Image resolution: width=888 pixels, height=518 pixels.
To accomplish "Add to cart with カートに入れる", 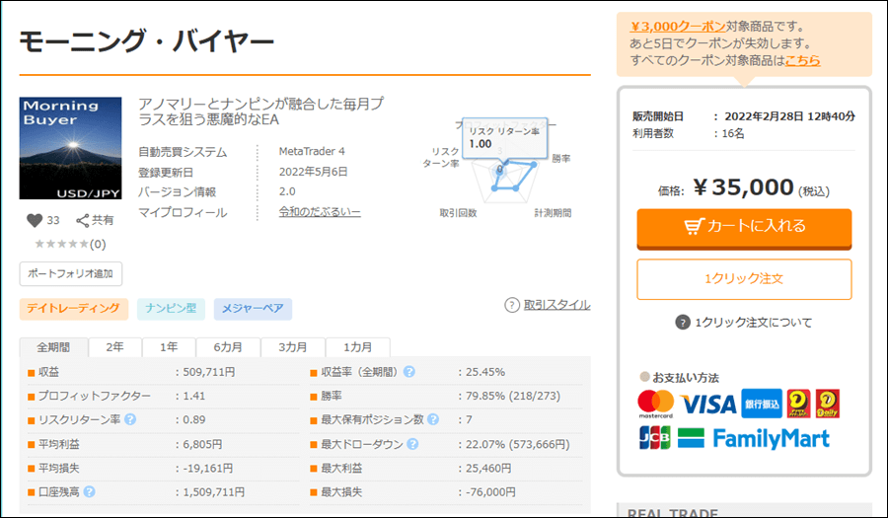I will tap(744, 227).
